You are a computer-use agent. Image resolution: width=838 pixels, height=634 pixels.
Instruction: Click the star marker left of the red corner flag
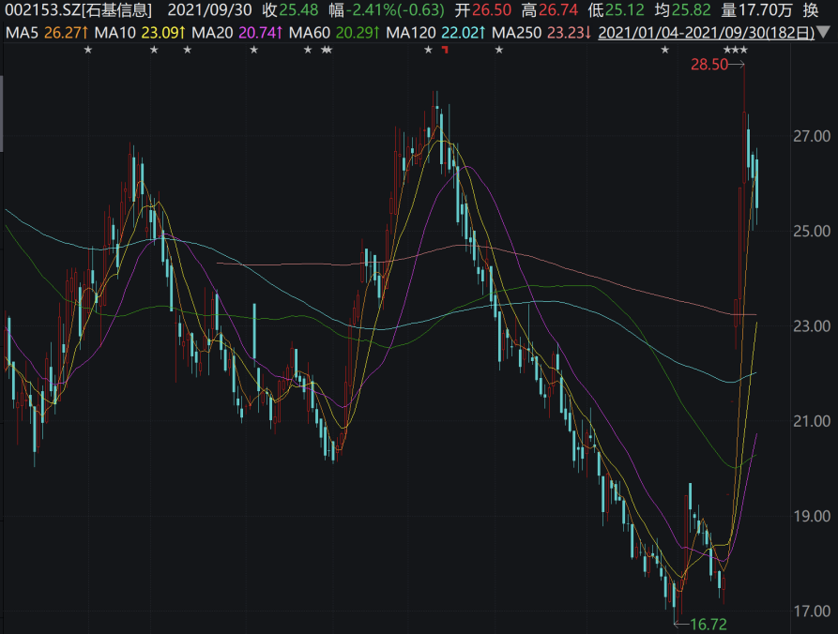point(428,50)
